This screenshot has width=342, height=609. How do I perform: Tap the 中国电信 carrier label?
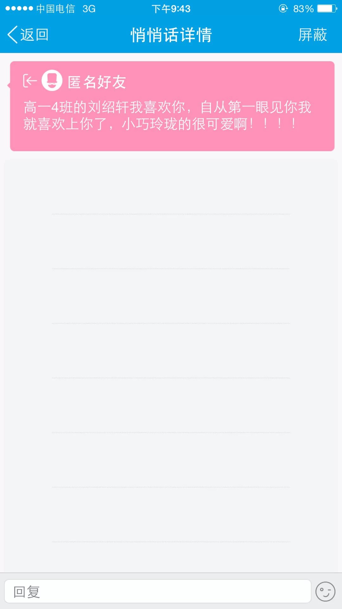[56, 9]
